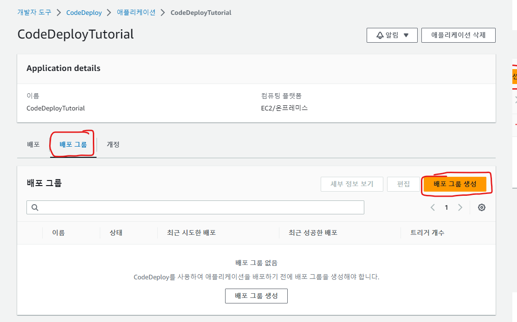Click the 애플리케이션 삭제 button
The width and height of the screenshot is (517, 322).
459,35
